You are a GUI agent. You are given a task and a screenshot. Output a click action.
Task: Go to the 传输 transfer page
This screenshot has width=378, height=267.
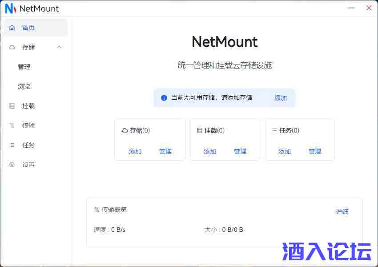[36, 125]
